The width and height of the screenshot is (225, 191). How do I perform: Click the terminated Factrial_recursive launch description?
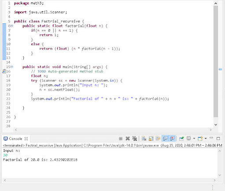coord(112,145)
